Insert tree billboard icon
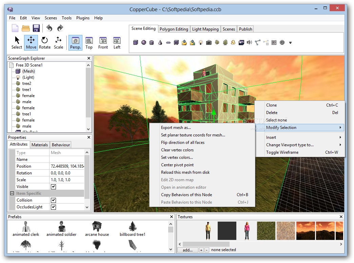 coord(225,42)
